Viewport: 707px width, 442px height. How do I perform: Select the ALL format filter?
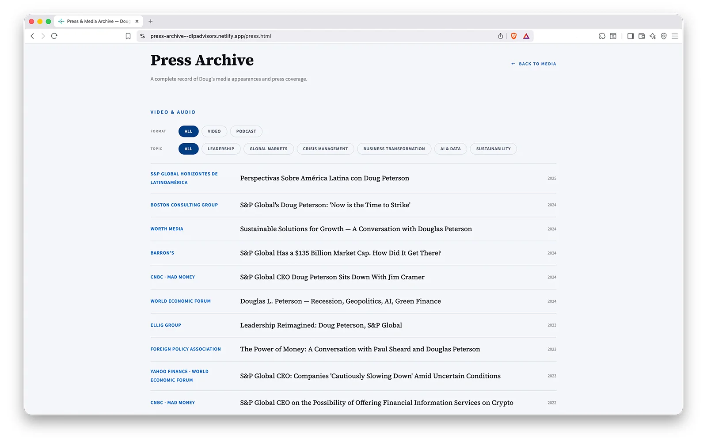point(189,131)
